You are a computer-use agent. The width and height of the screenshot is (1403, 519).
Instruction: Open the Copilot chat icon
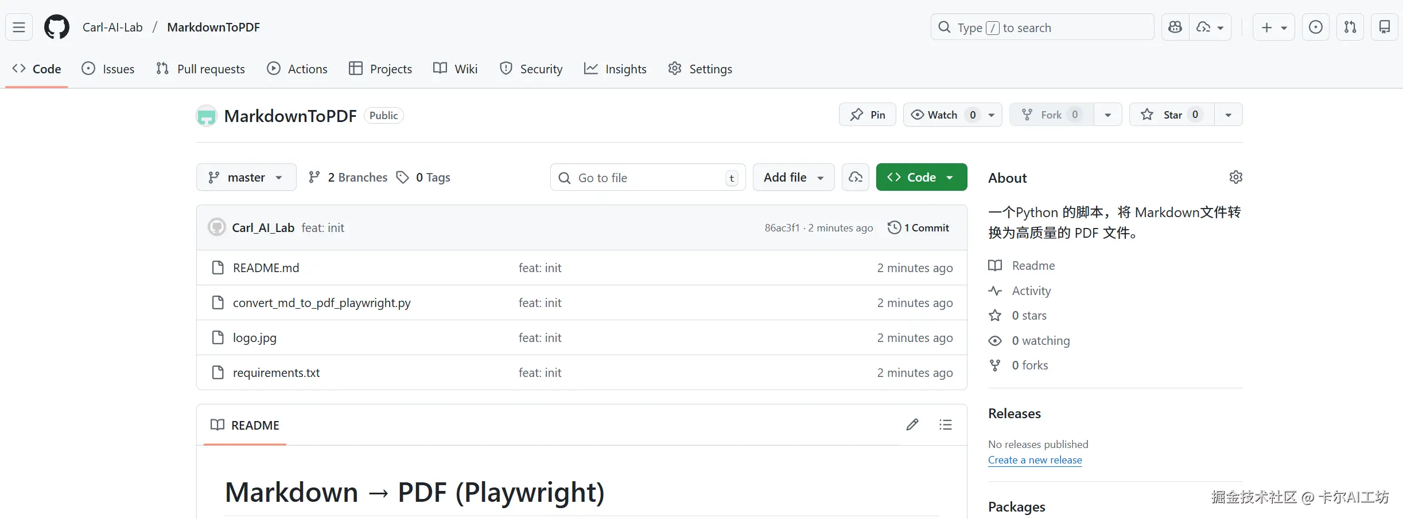click(x=1175, y=27)
